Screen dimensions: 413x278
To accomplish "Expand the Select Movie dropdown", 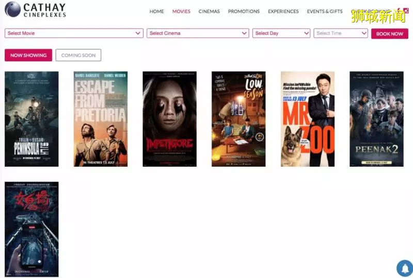I will pyautogui.click(x=74, y=33).
